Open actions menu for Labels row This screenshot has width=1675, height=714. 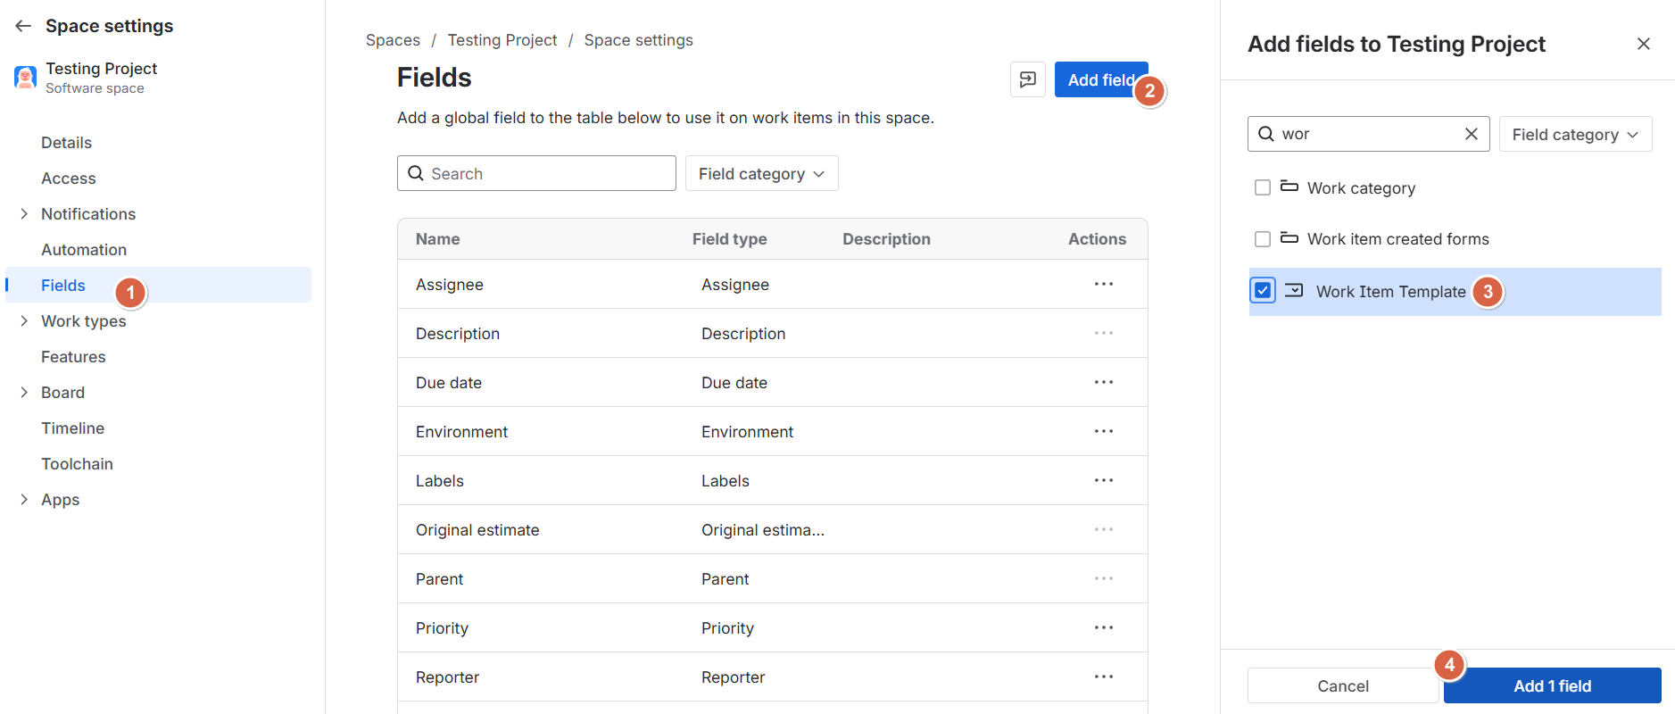pos(1104,480)
